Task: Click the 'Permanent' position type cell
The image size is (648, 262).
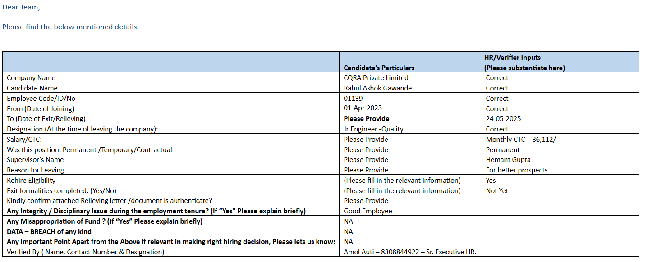Action: click(502, 150)
